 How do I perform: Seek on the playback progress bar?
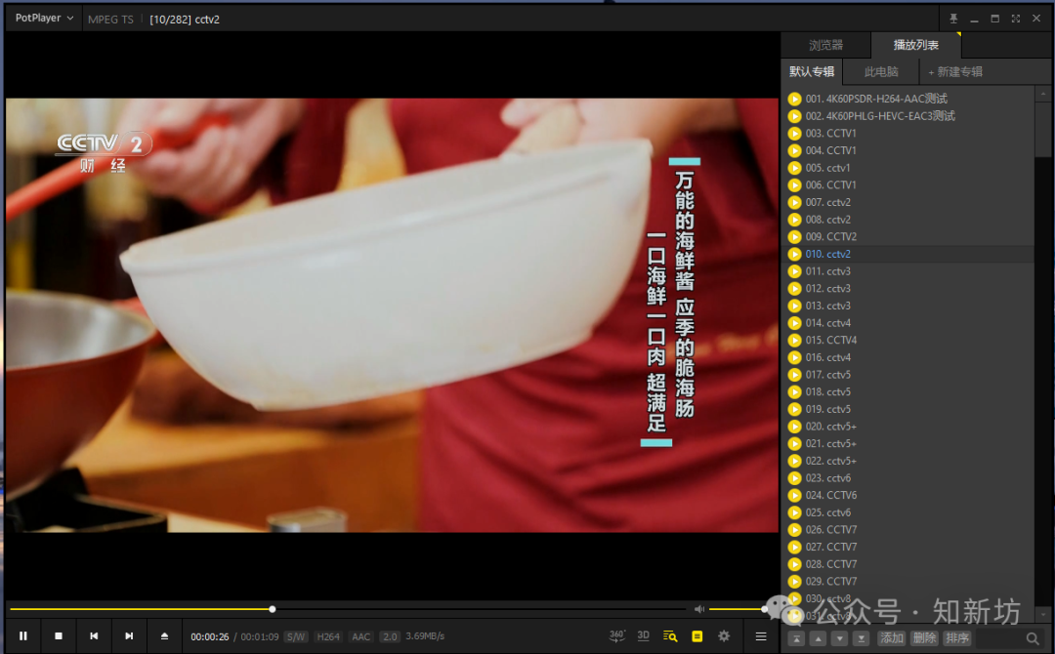(x=350, y=609)
